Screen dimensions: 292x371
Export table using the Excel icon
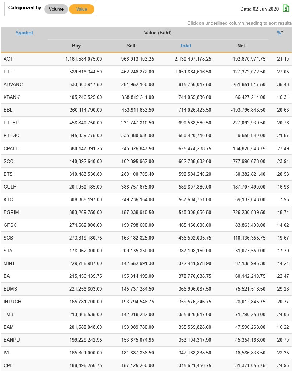click(x=286, y=9)
